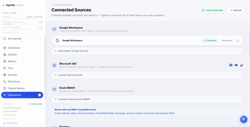Click the Tokens usage progress bar
This screenshot has height=127, width=250.
(22, 19)
